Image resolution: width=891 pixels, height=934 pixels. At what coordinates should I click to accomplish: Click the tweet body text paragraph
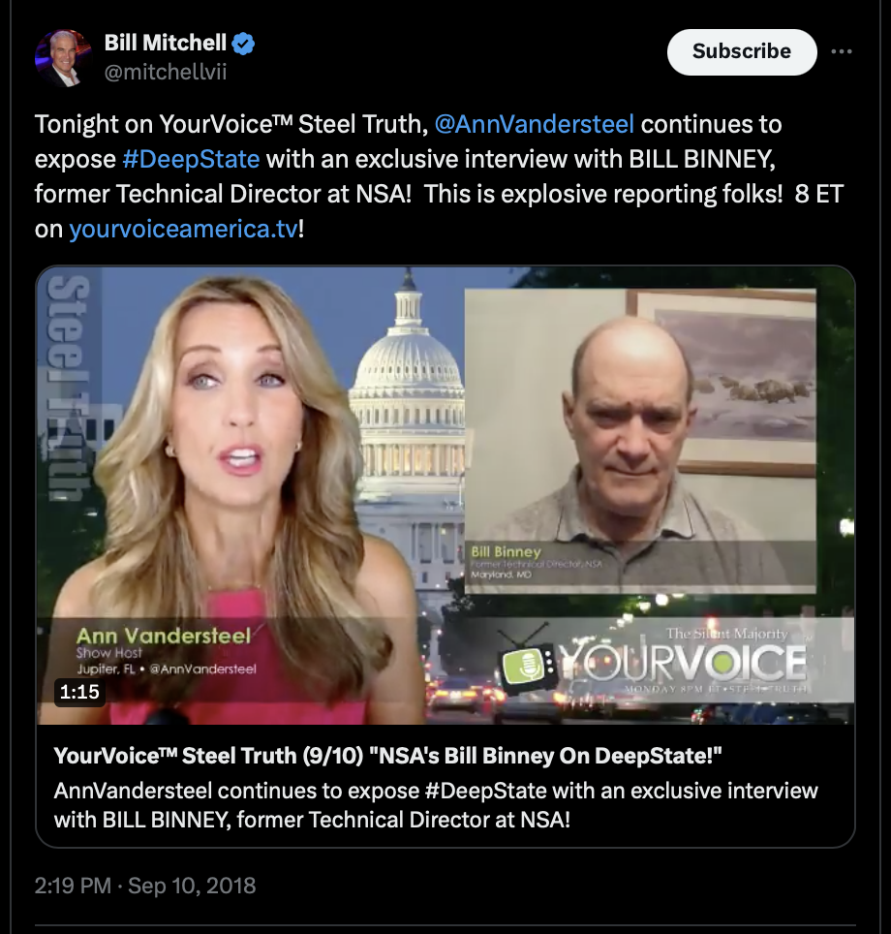click(439, 176)
